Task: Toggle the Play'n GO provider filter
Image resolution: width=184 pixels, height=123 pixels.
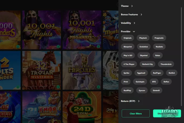Action: (128, 55)
